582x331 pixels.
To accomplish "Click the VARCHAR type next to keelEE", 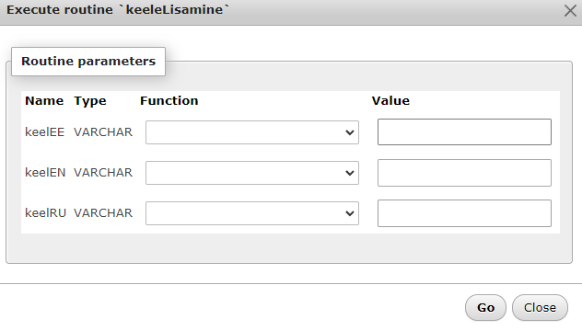I will [103, 132].
